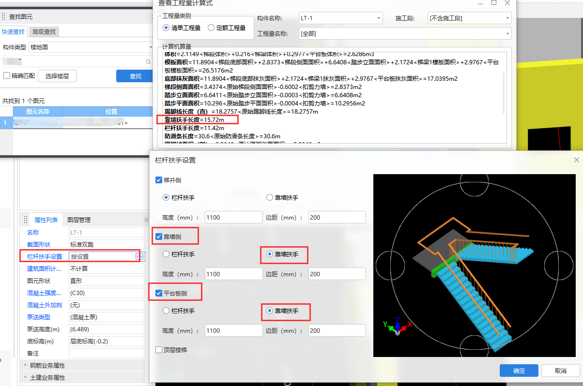Image resolution: width=583 pixels, height=386 pixels.
Task: Open 栏杆扶手设置 ellipsis button
Action: tap(139, 256)
